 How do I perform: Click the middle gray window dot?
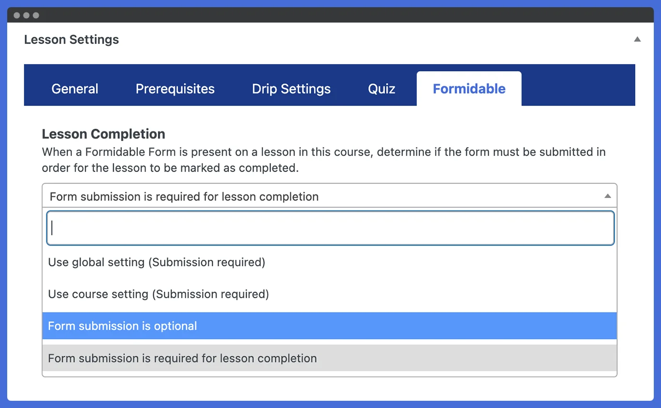[26, 15]
